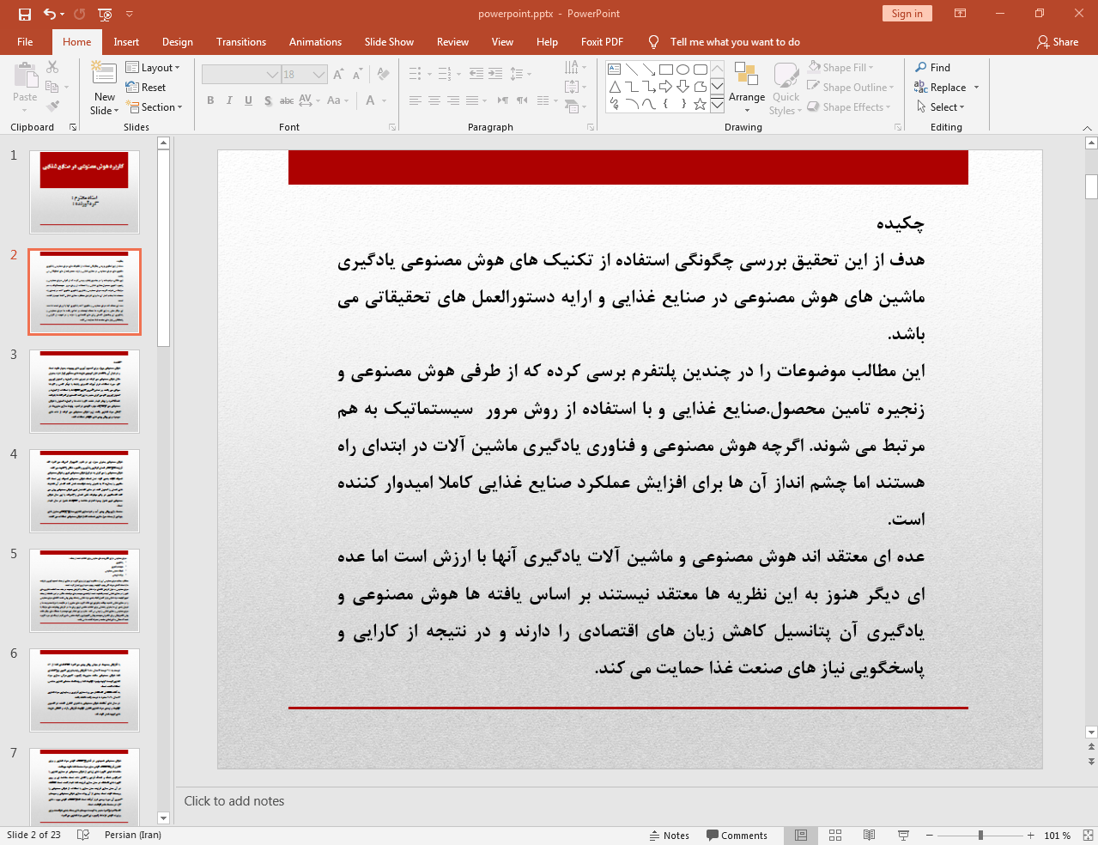Fit slide to current window icon
Viewport: 1098px width, 845px height.
click(1088, 835)
